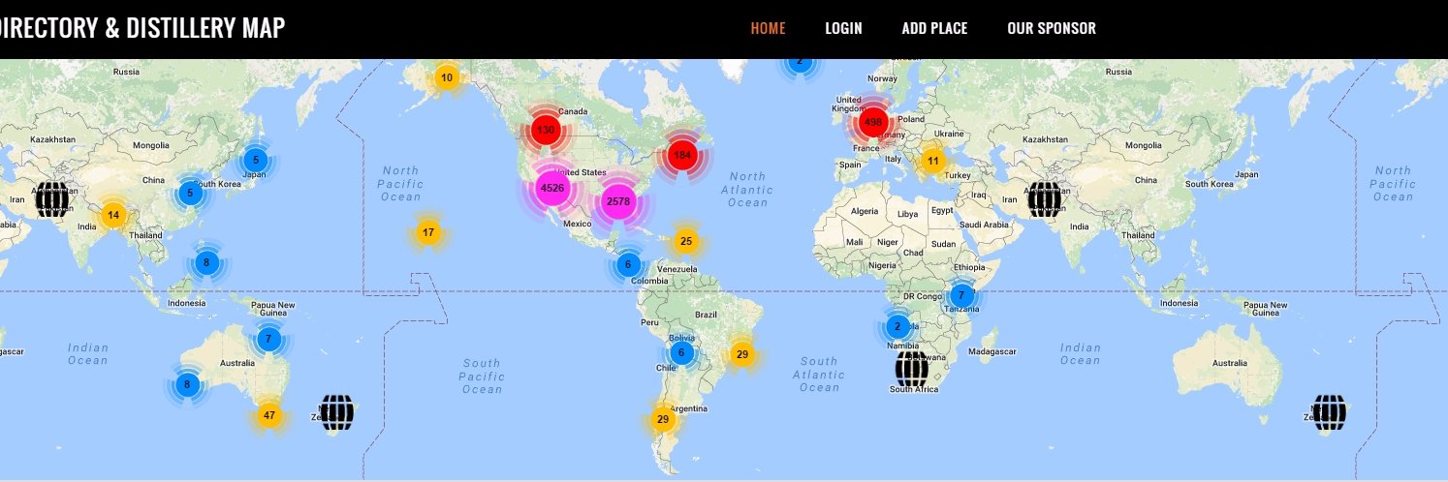This screenshot has width=1448, height=482.
Task: Click the barrel marker over South Africa
Action: tap(912, 369)
